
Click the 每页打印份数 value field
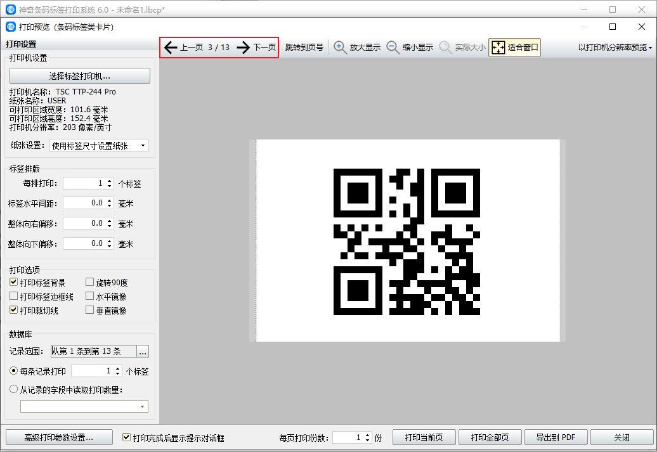click(x=348, y=438)
